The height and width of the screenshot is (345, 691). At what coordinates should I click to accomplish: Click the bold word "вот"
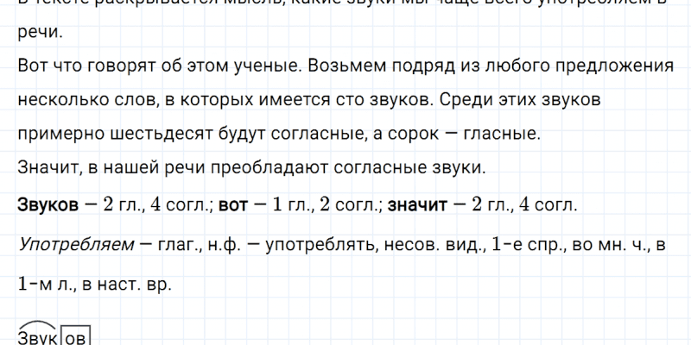pyautogui.click(x=235, y=204)
